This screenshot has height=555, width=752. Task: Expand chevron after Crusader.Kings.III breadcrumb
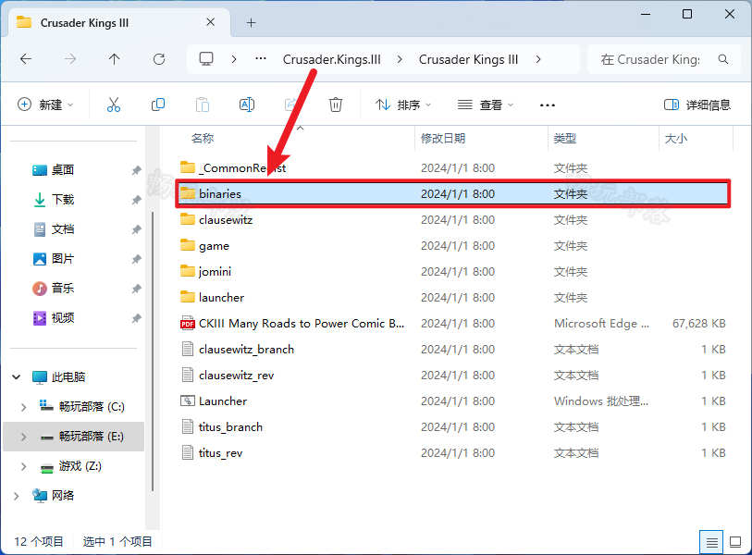(x=400, y=59)
